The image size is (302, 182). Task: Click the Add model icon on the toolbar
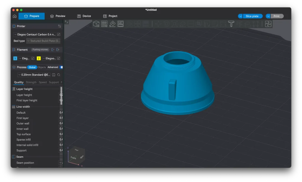tap(96, 24)
